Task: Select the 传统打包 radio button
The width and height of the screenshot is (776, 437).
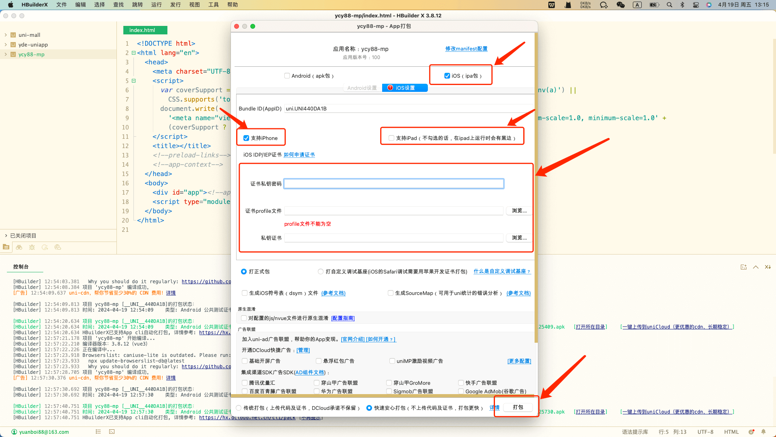Action: pyautogui.click(x=239, y=408)
